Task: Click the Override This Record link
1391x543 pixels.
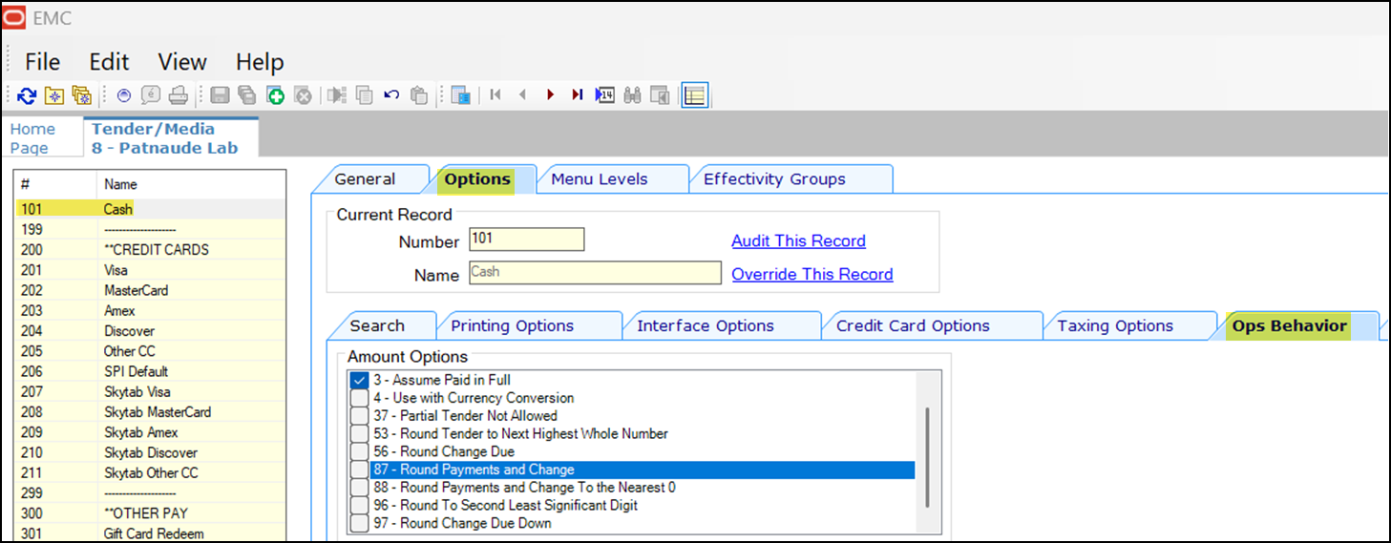Action: tap(811, 274)
